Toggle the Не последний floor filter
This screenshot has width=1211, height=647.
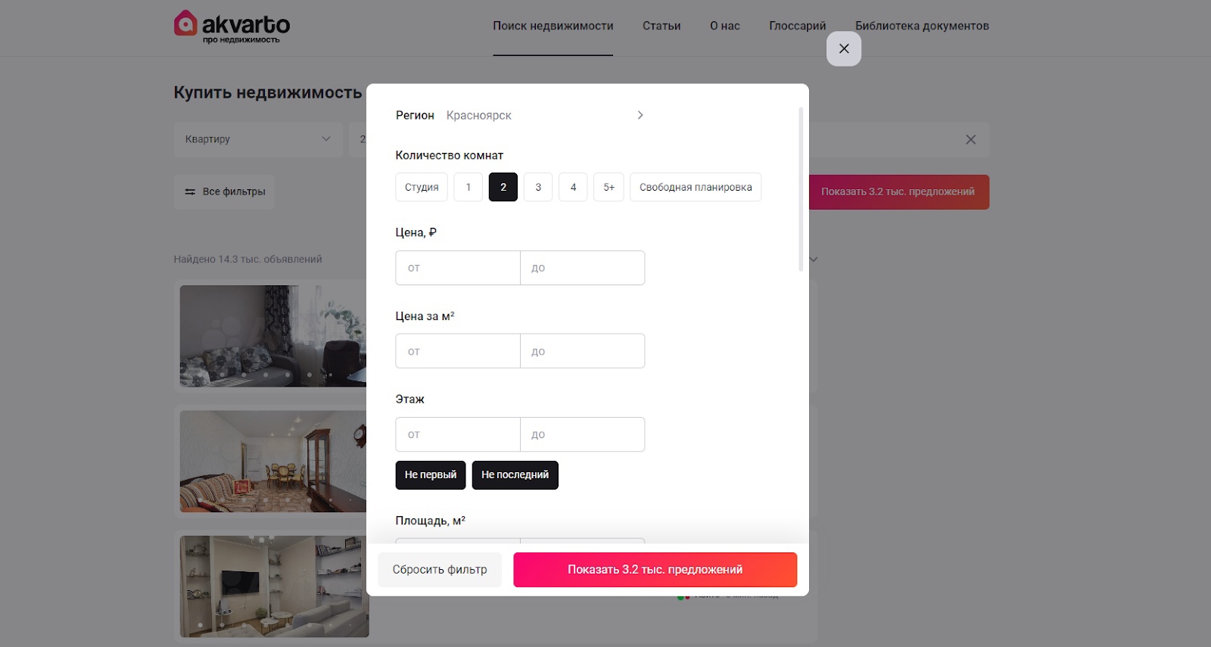515,475
